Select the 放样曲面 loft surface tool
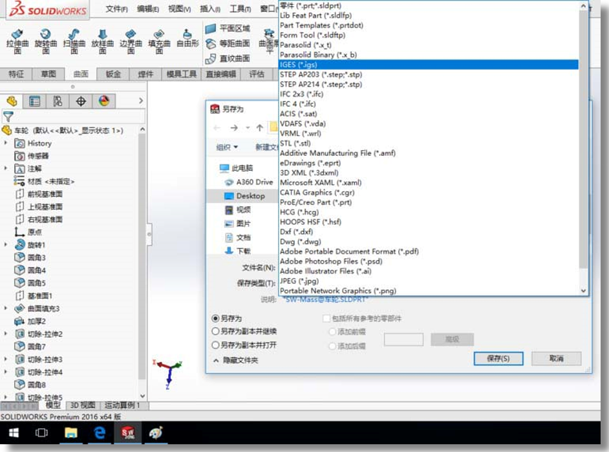 pos(102,41)
